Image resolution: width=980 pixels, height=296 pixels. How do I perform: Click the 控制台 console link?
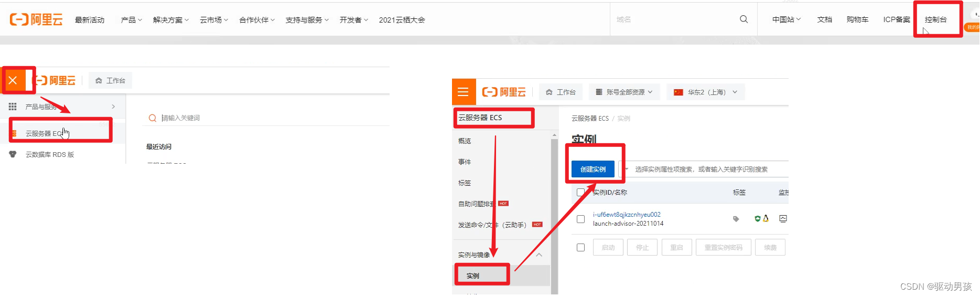pyautogui.click(x=936, y=19)
